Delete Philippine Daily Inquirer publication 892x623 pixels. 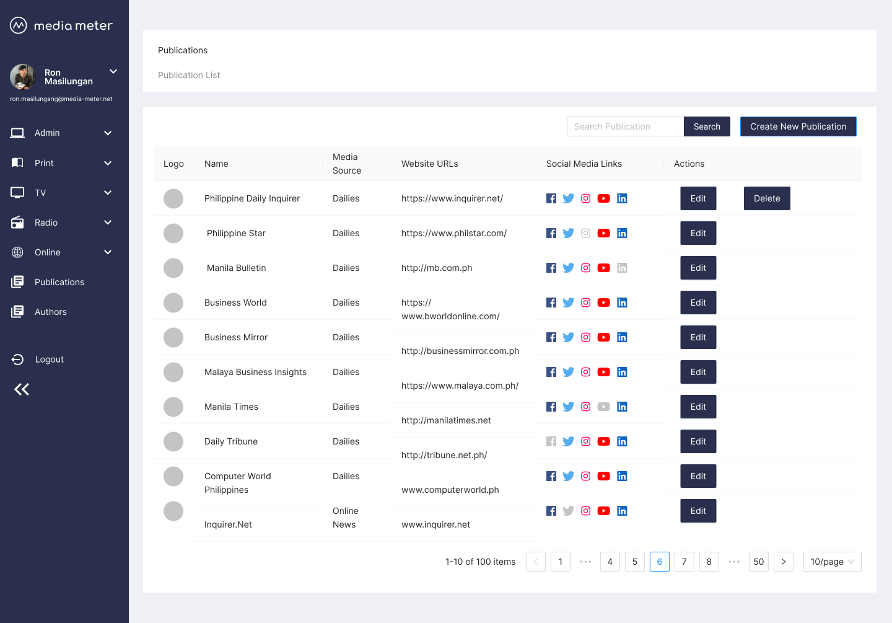(x=766, y=198)
